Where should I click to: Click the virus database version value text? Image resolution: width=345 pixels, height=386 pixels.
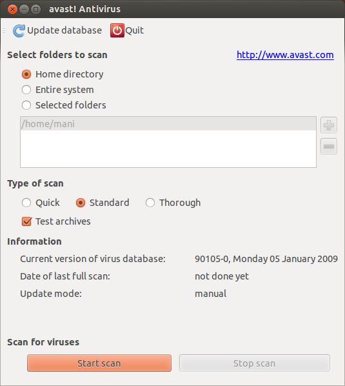point(266,259)
